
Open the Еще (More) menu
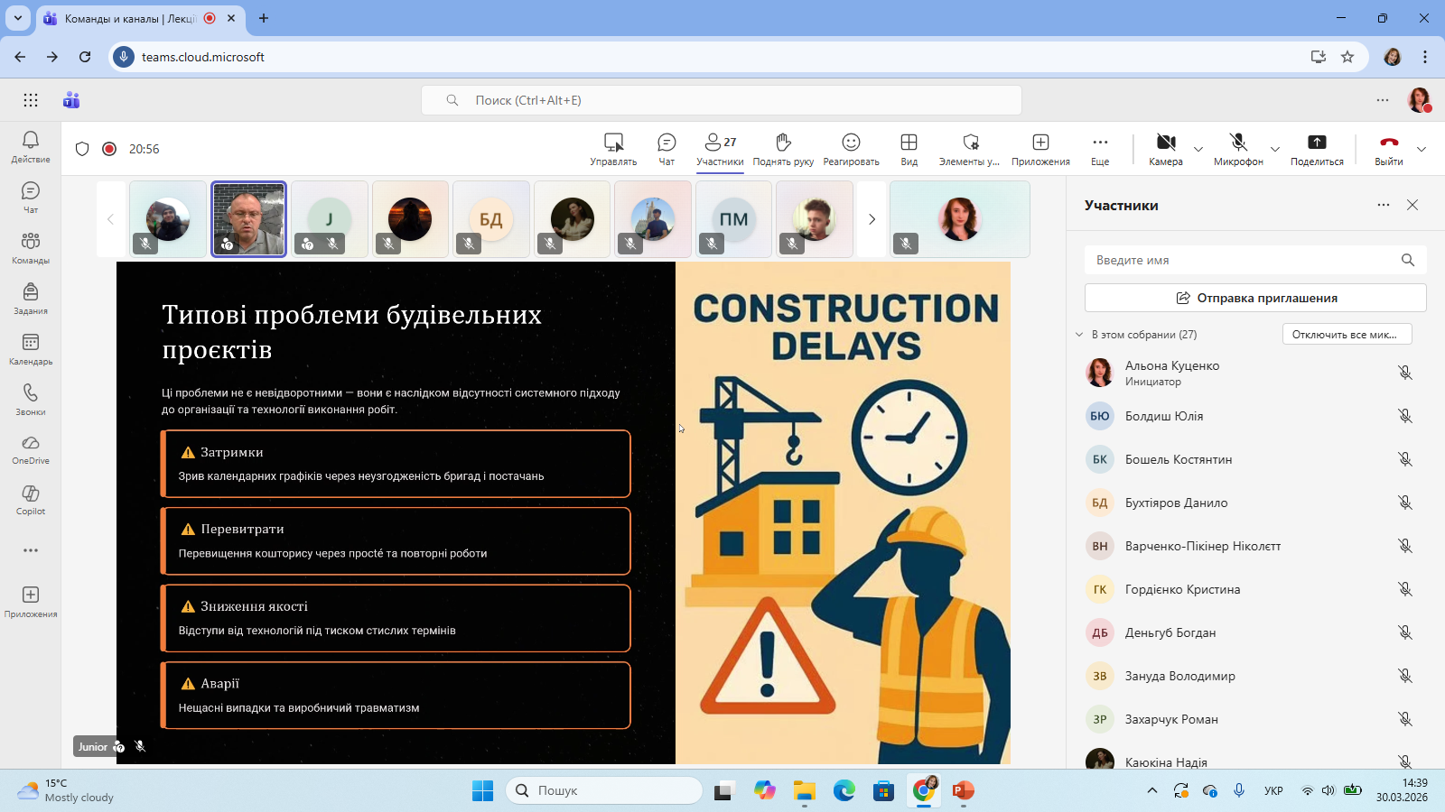(1099, 149)
